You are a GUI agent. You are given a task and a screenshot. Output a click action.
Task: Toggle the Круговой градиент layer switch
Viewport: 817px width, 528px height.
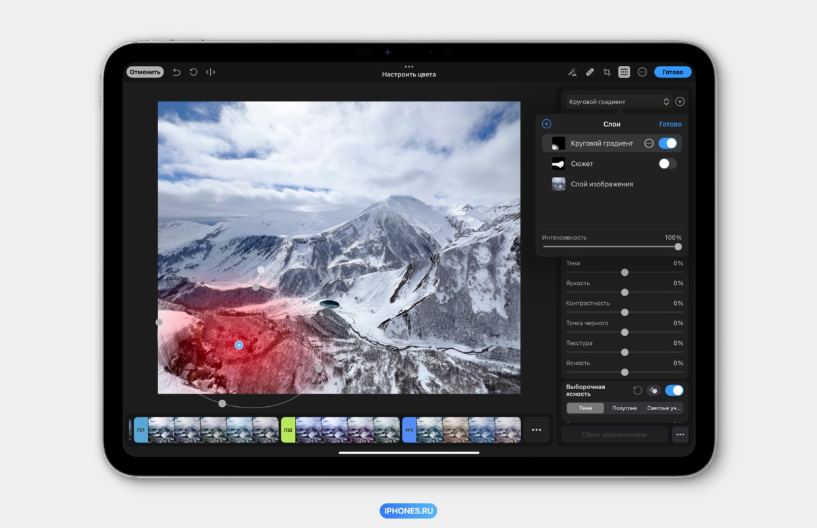667,143
